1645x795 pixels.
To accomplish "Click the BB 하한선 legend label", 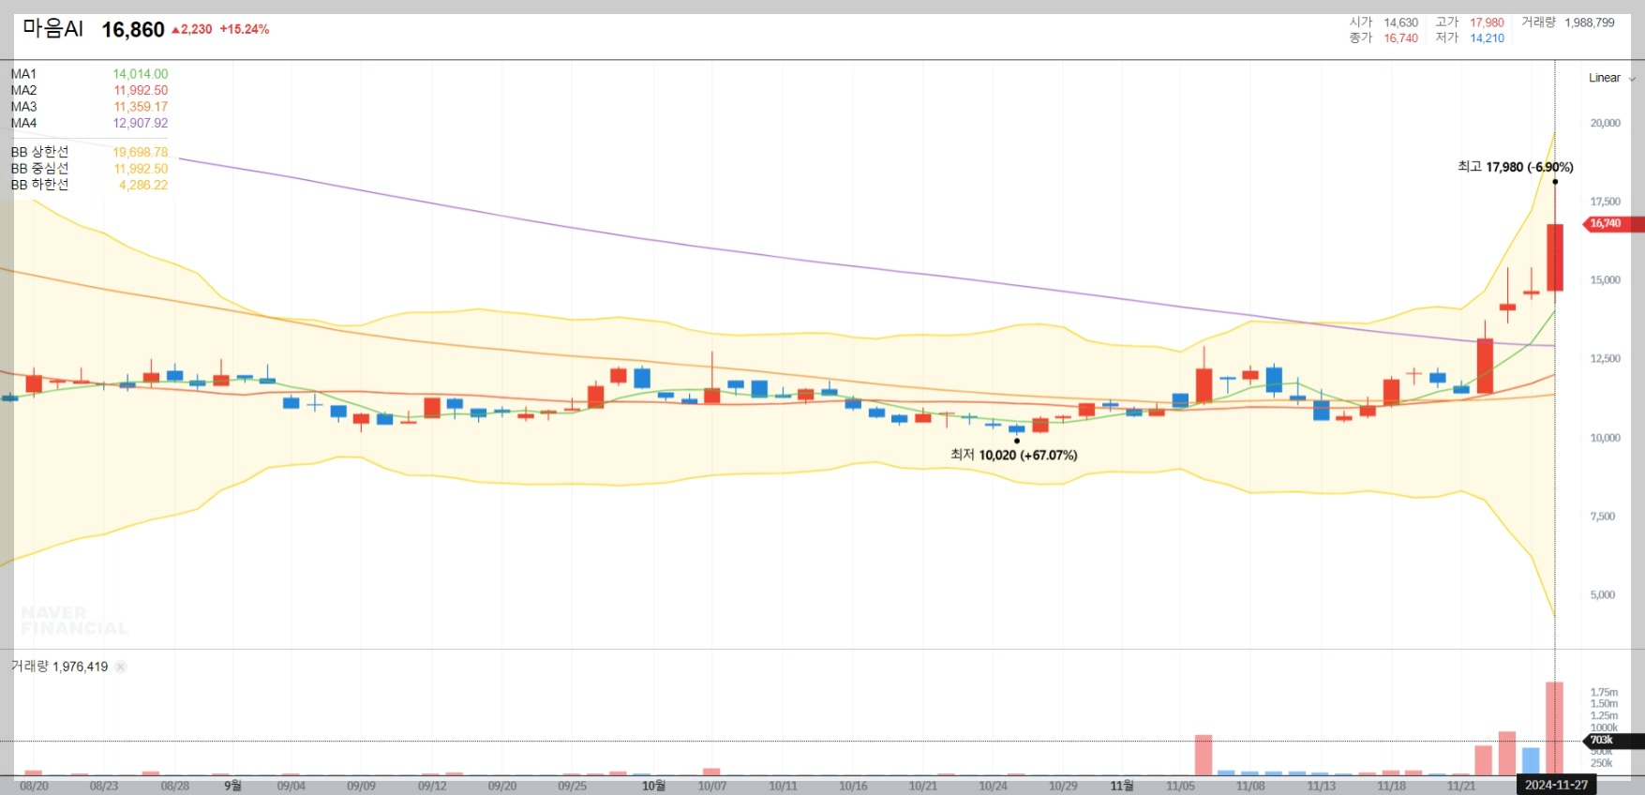I will (39, 185).
